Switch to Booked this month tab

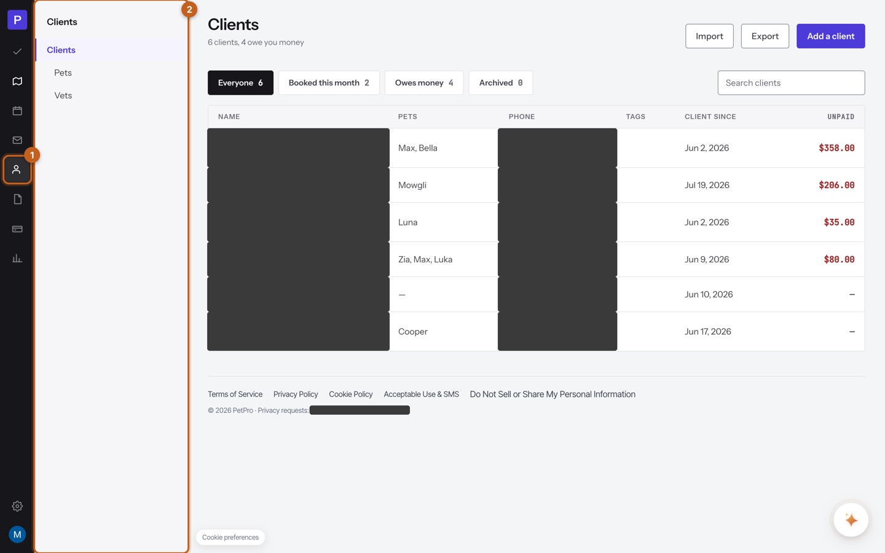[329, 83]
